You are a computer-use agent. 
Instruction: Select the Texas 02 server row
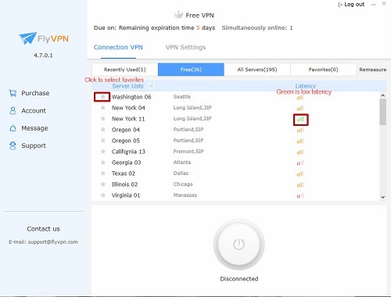pyautogui.click(x=235, y=174)
